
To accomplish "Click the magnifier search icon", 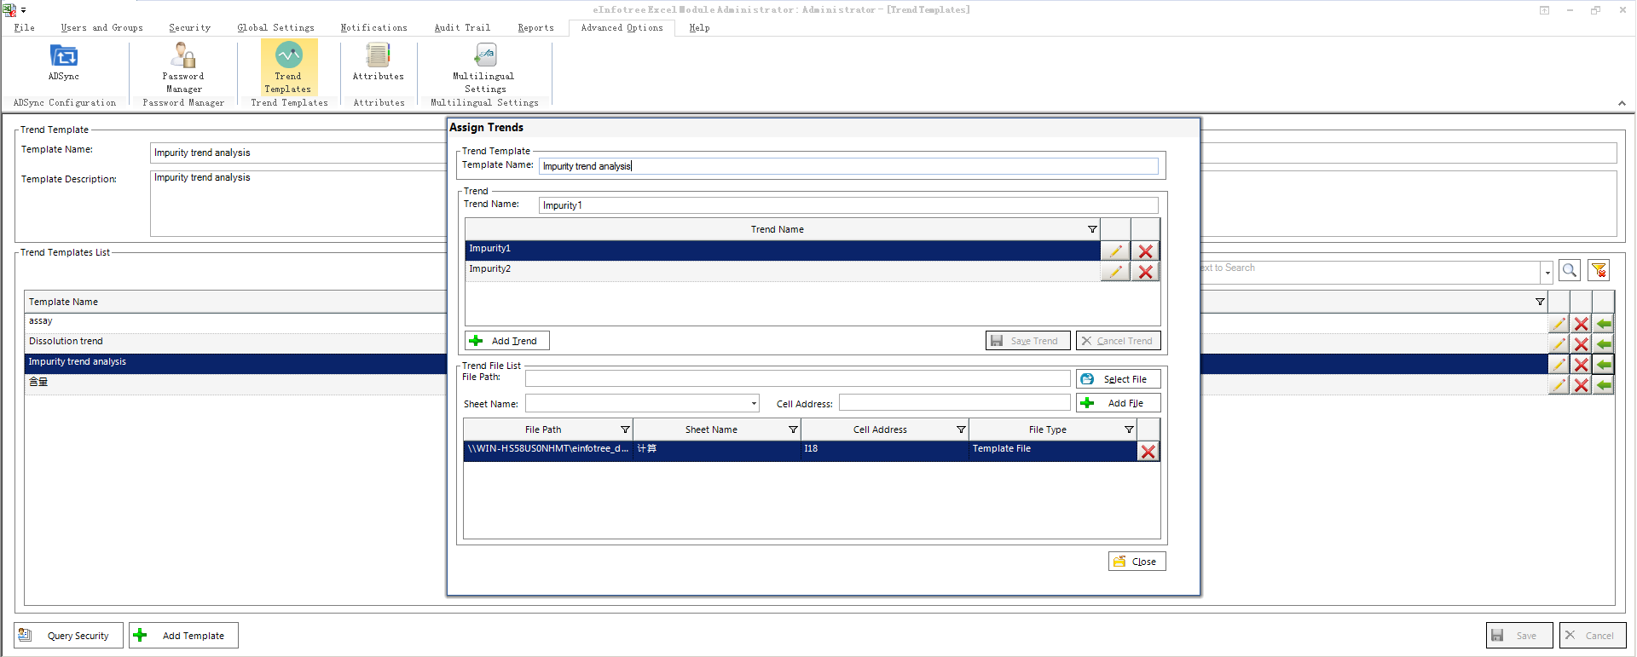I will tap(1569, 270).
